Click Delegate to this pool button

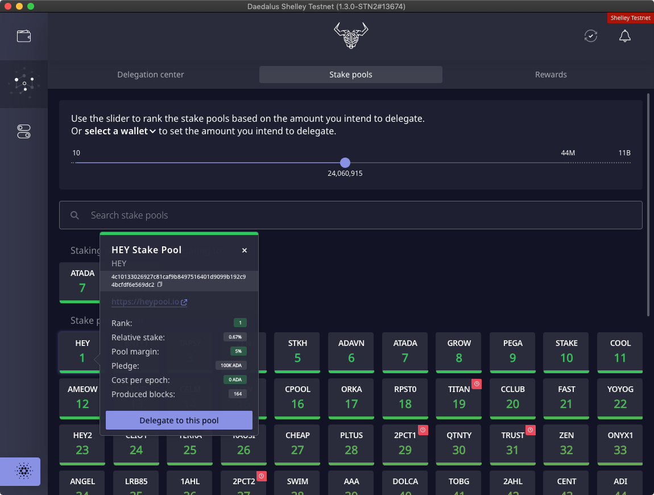click(179, 420)
